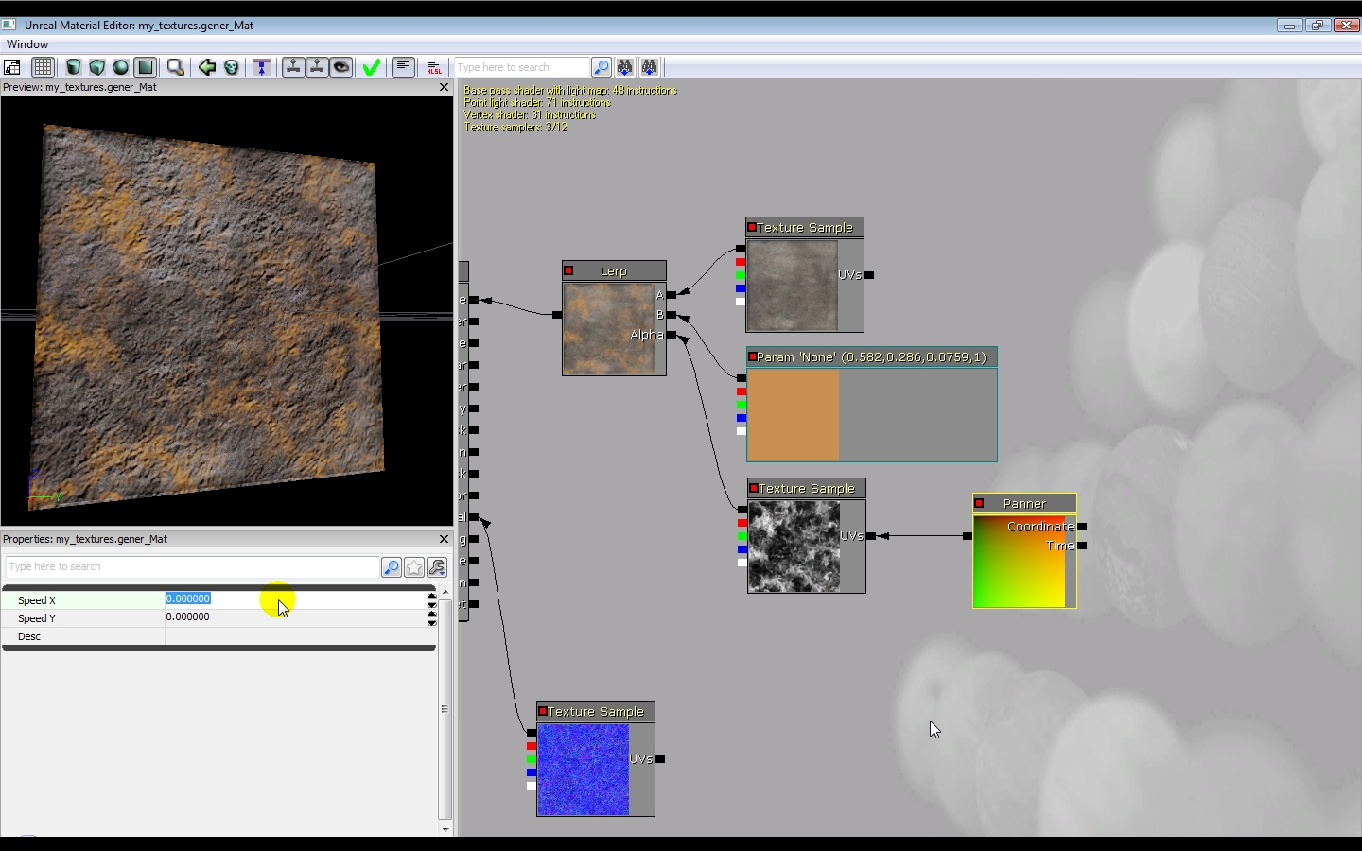Select the sphere preview shape icon
The width and height of the screenshot is (1362, 851).
click(121, 67)
